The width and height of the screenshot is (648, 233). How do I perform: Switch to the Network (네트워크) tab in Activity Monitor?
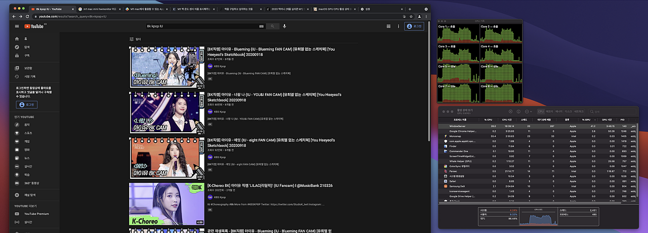(578, 111)
